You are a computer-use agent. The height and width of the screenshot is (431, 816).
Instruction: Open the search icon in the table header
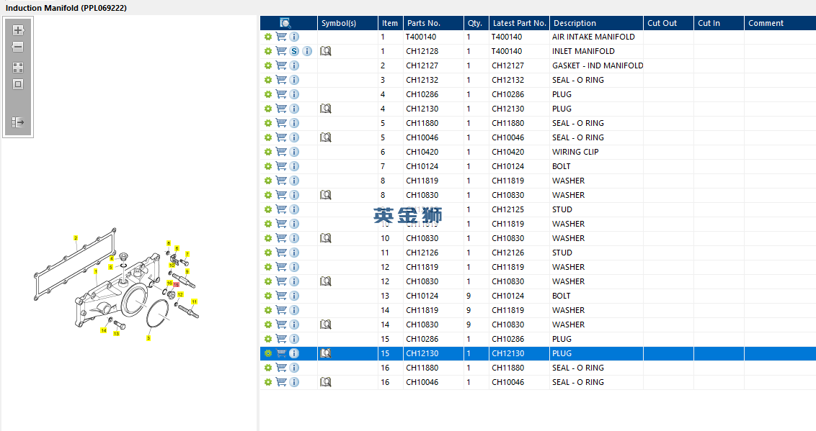[x=285, y=23]
